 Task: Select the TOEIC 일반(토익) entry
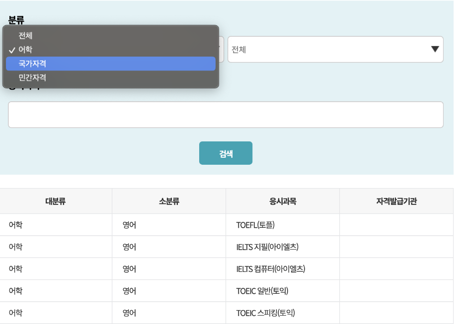coord(262,291)
